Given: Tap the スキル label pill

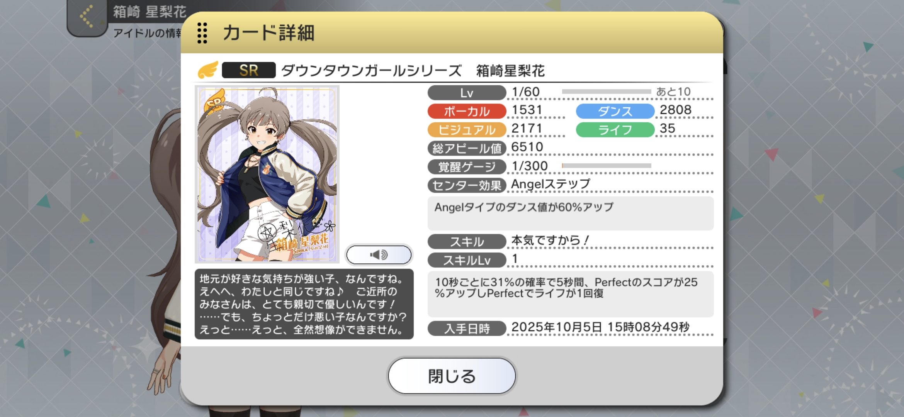Looking at the screenshot, I should (x=467, y=242).
